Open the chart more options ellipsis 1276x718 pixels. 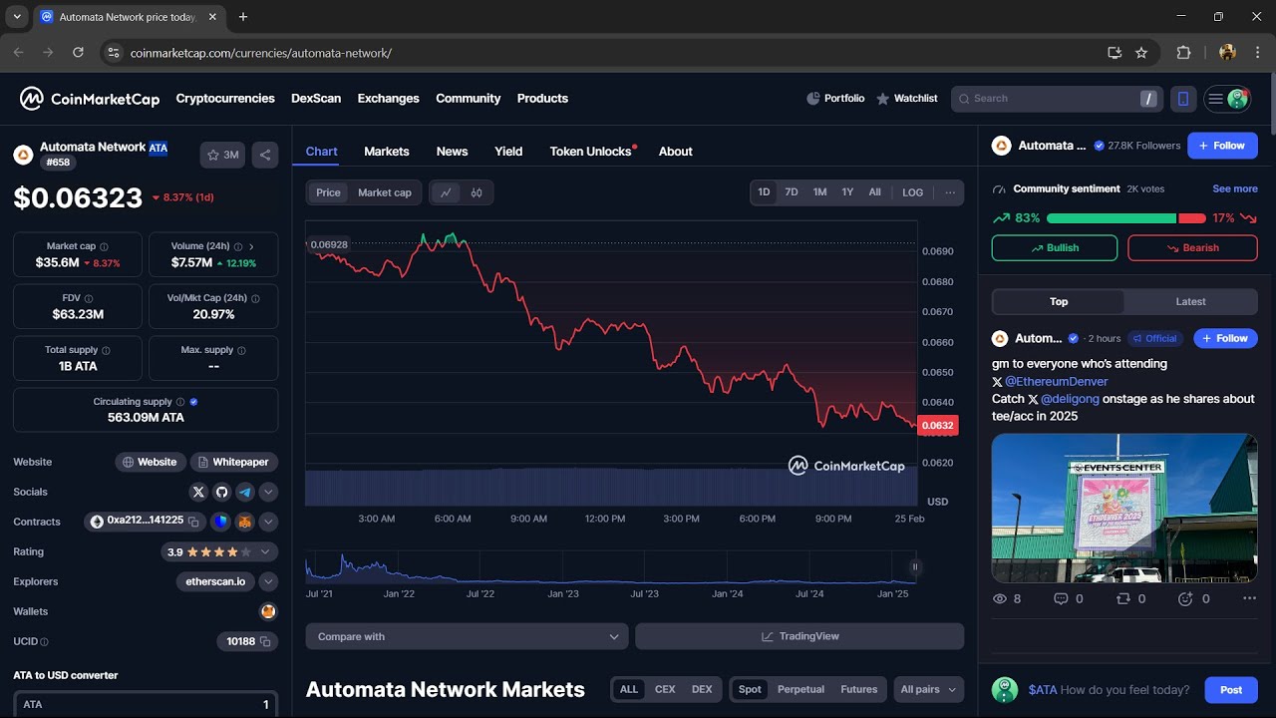[x=950, y=192]
